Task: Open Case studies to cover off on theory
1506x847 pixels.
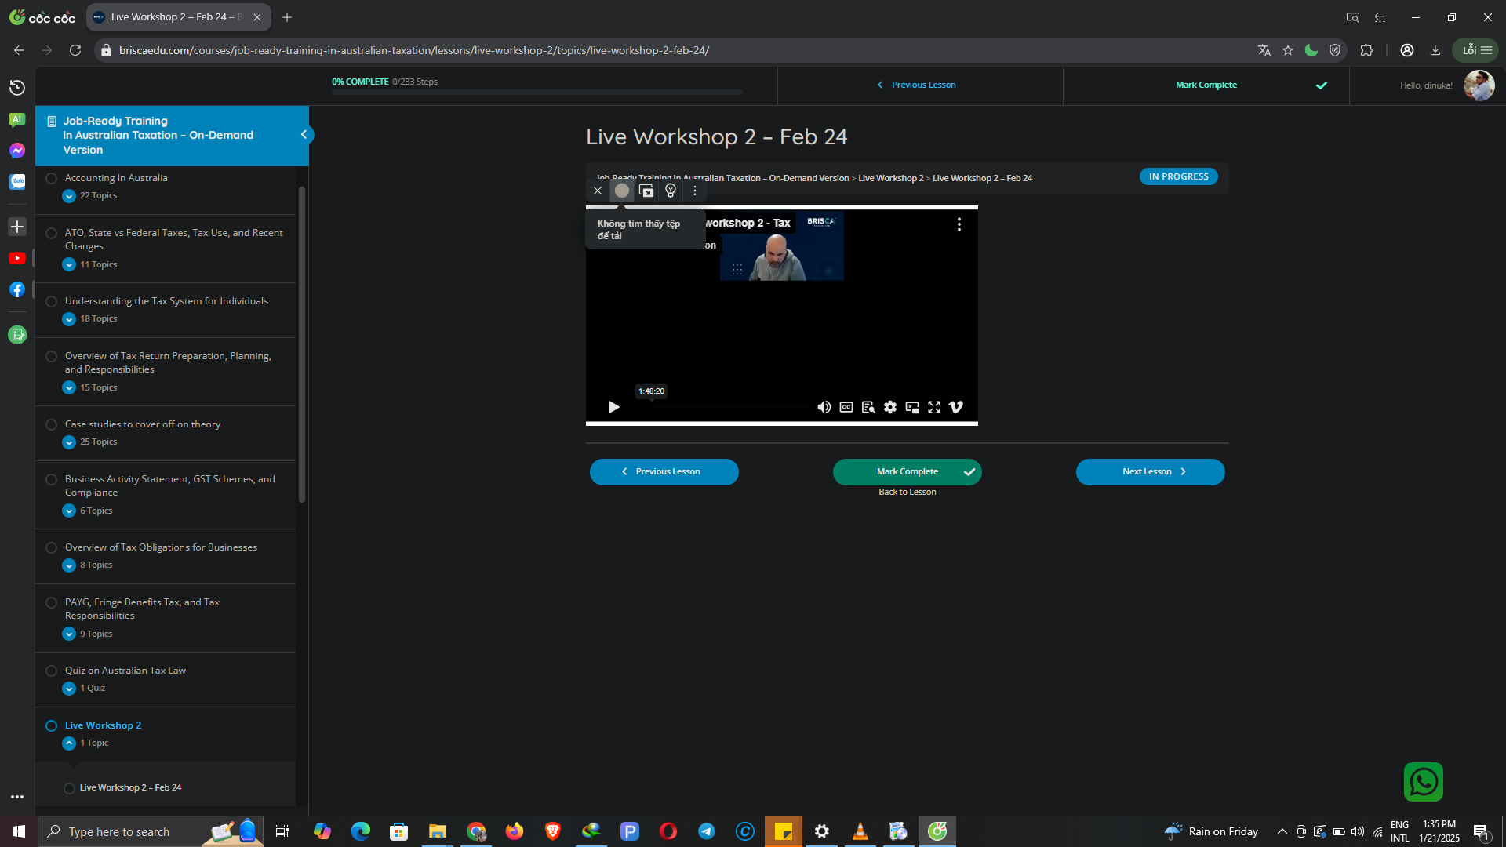Action: point(143,424)
